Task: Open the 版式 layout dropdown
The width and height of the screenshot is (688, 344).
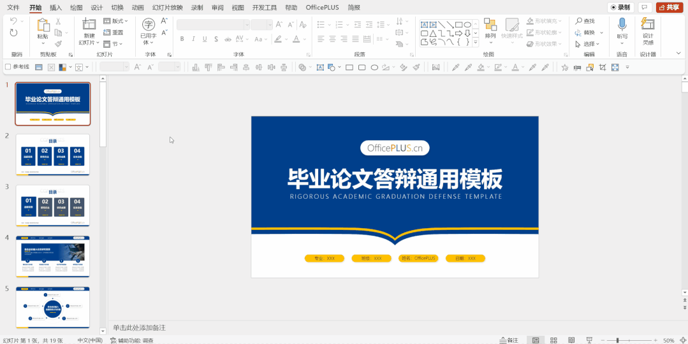Action: click(x=115, y=21)
